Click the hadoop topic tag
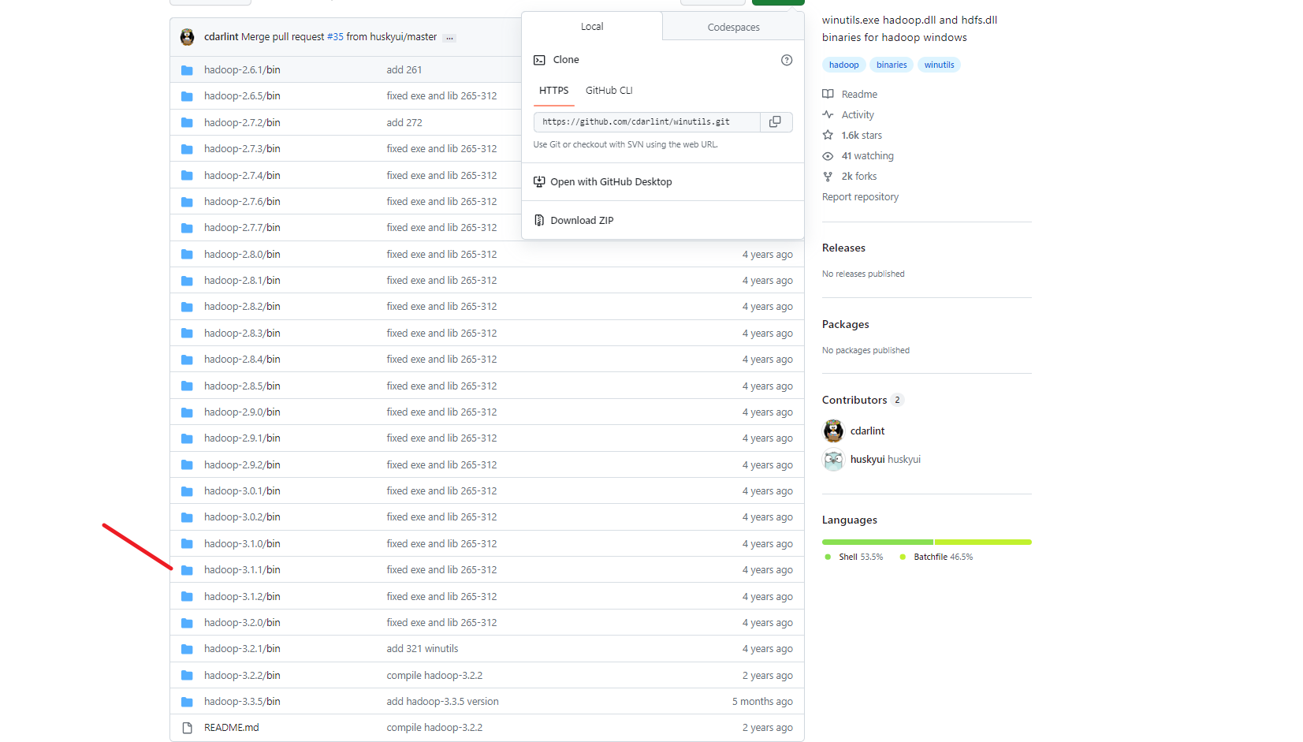The width and height of the screenshot is (1303, 742). [843, 65]
